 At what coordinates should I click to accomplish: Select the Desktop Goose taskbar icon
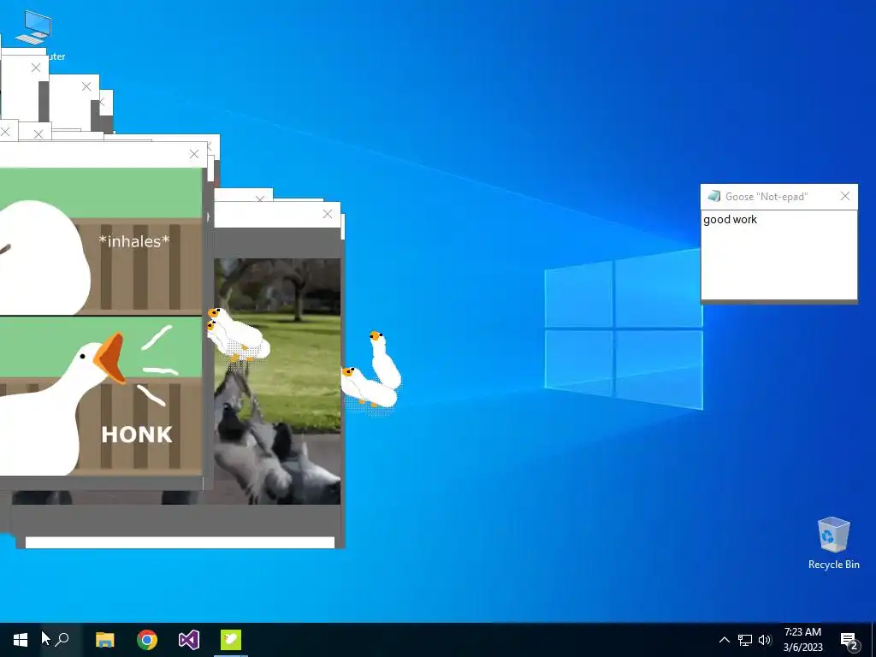point(231,640)
